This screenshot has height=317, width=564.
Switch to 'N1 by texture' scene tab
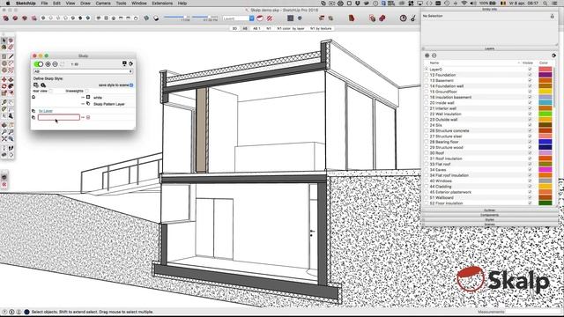(x=321, y=28)
